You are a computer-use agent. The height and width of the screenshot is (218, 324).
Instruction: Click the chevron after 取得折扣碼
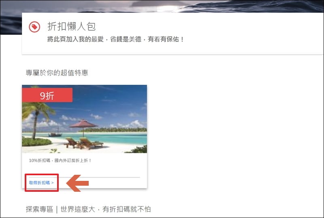click(53, 183)
